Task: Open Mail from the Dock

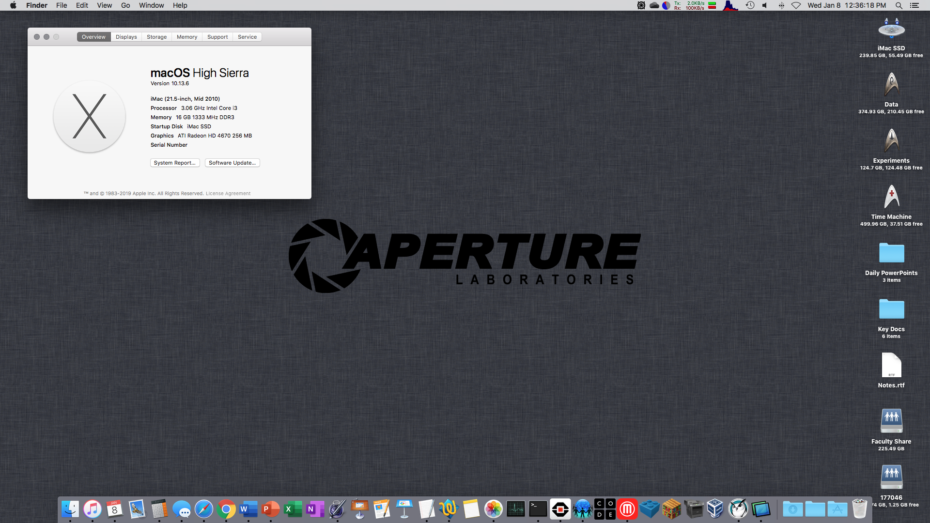Action: [x=137, y=509]
